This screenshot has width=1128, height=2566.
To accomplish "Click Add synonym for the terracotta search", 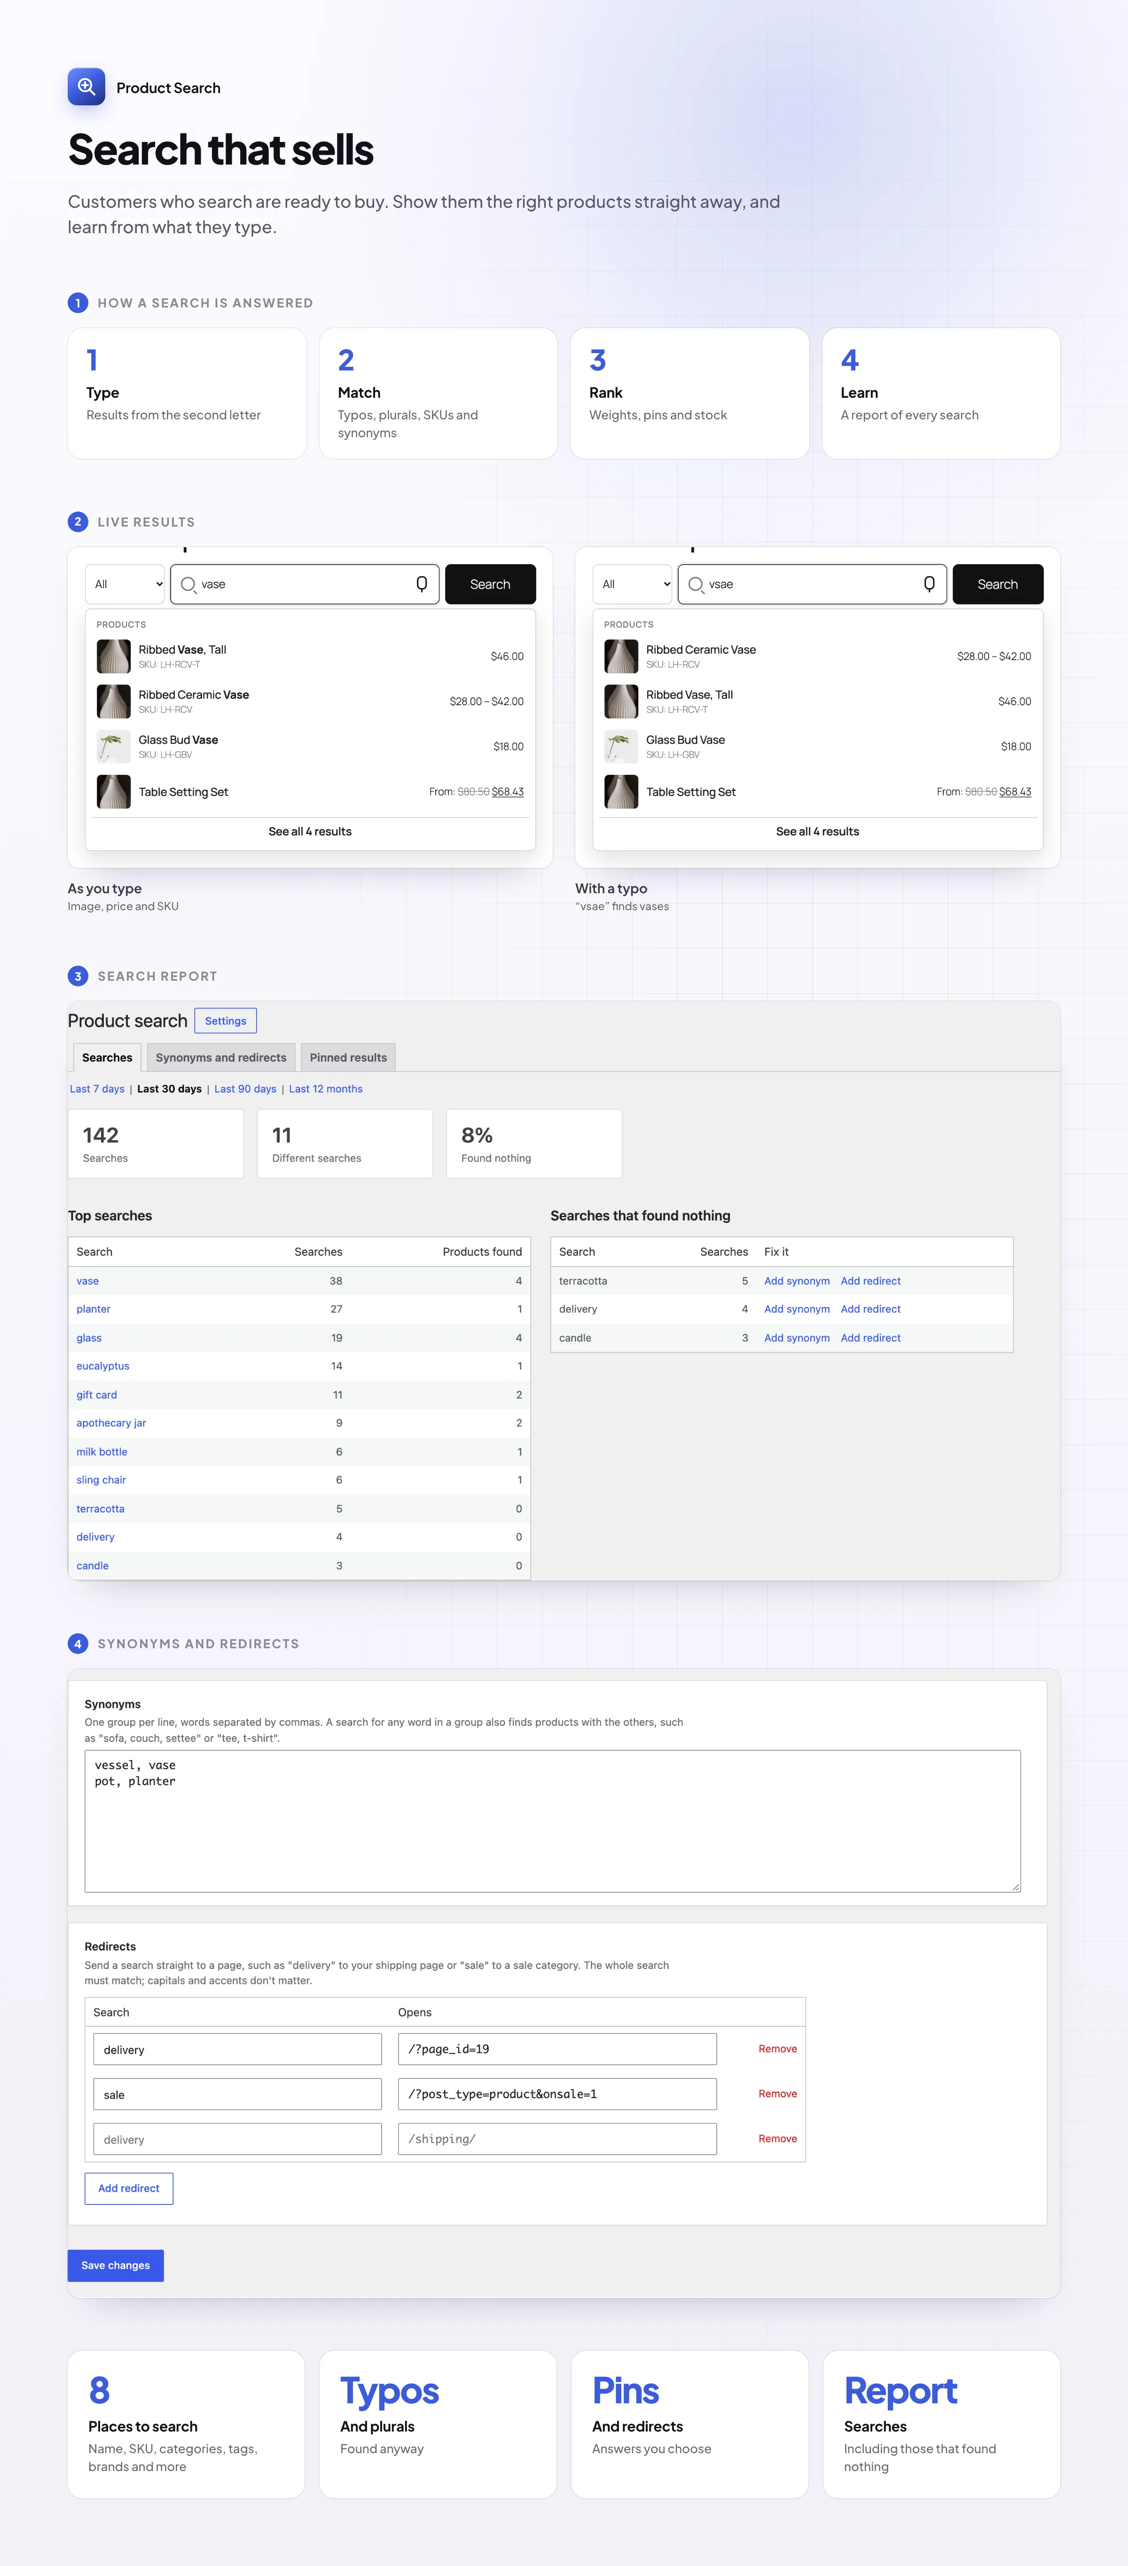I will click(x=797, y=1281).
